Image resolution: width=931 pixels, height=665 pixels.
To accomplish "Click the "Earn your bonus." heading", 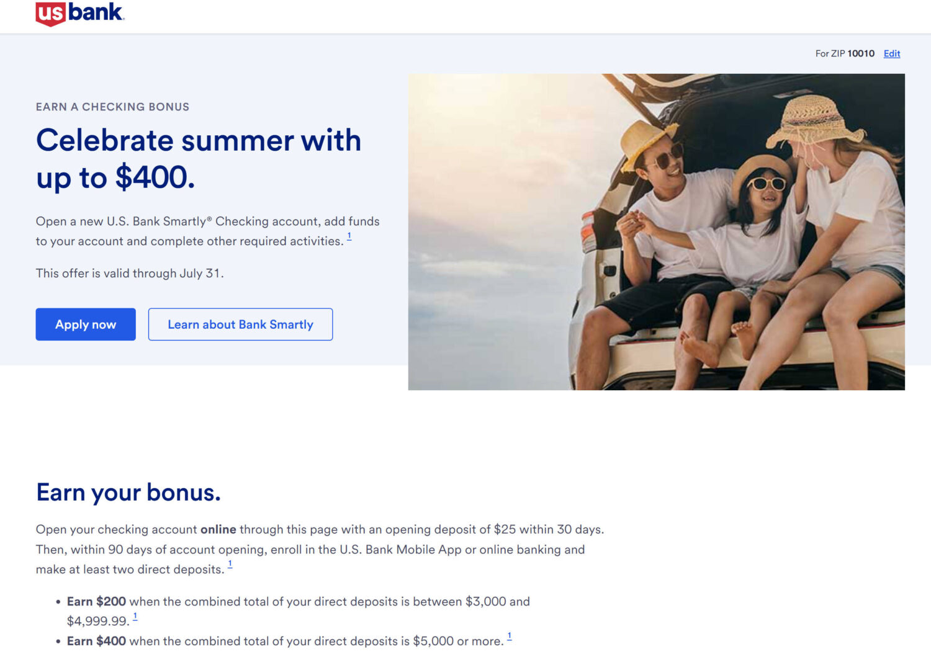I will (128, 493).
